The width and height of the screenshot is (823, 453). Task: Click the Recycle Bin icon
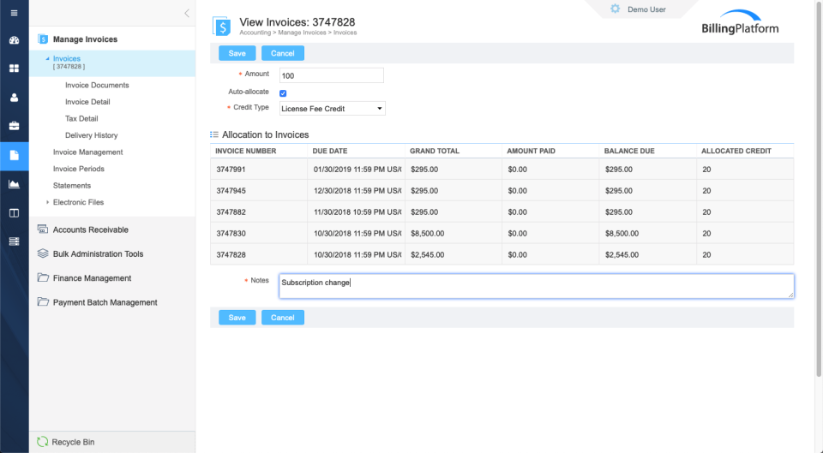click(x=43, y=442)
